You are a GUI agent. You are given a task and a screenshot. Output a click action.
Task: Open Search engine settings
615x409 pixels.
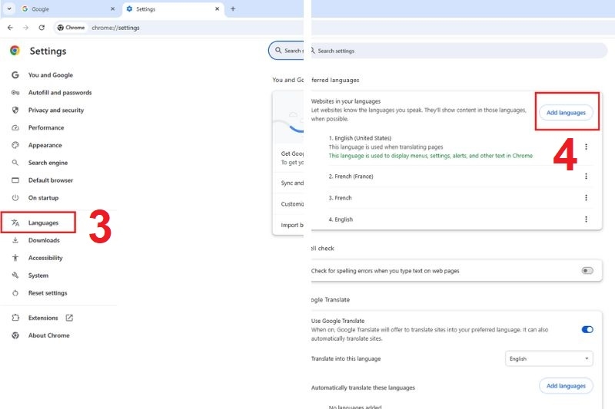[x=48, y=163]
